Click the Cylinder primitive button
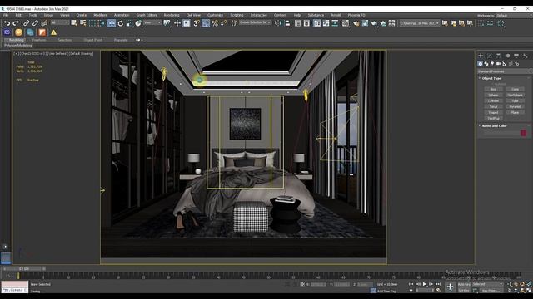Screen dimensions: 533x299 pyautogui.click(x=493, y=101)
